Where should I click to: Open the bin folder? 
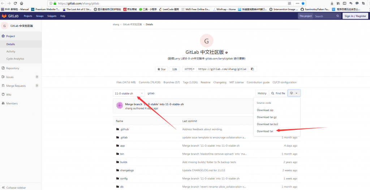pyautogui.click(x=122, y=154)
